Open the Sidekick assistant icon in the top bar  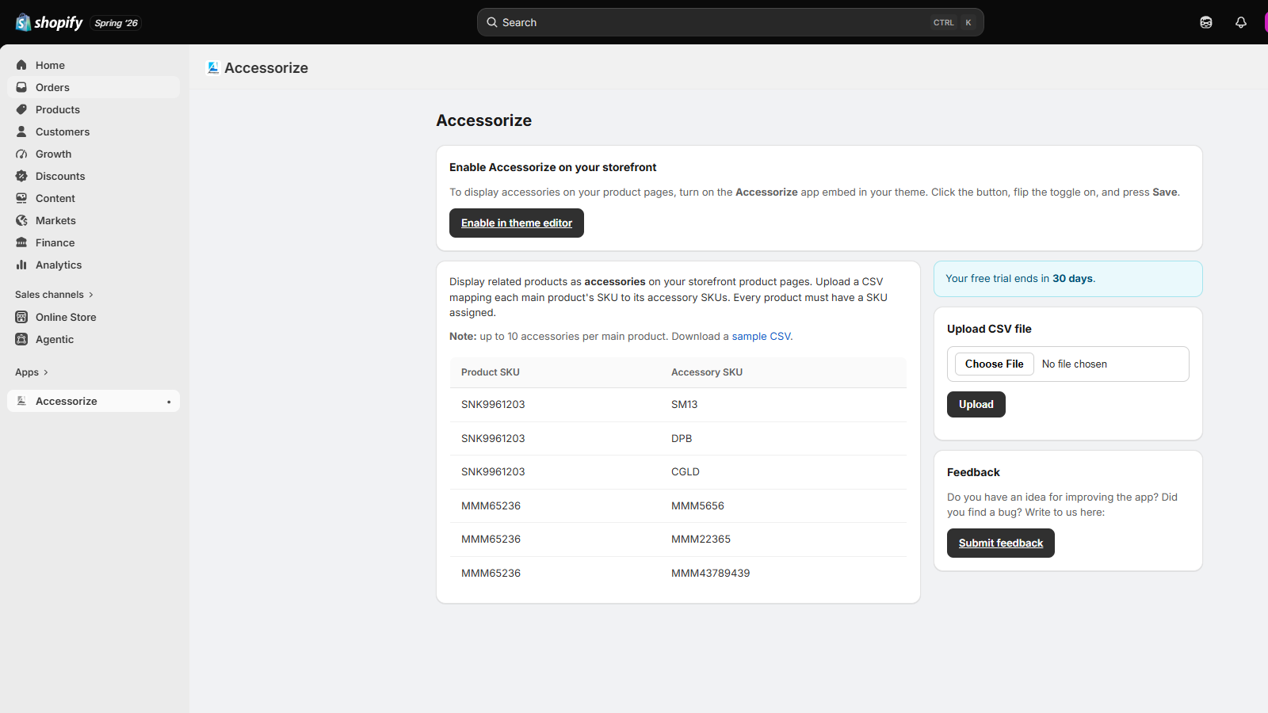click(x=1206, y=22)
